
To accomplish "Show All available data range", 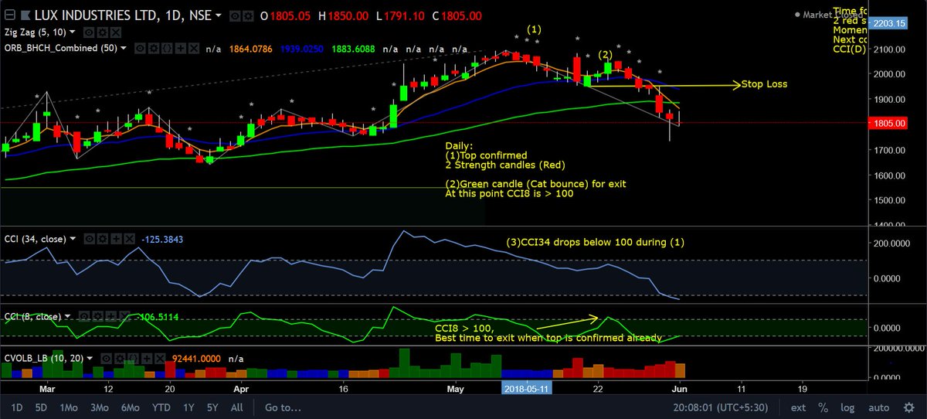I will pos(237,407).
